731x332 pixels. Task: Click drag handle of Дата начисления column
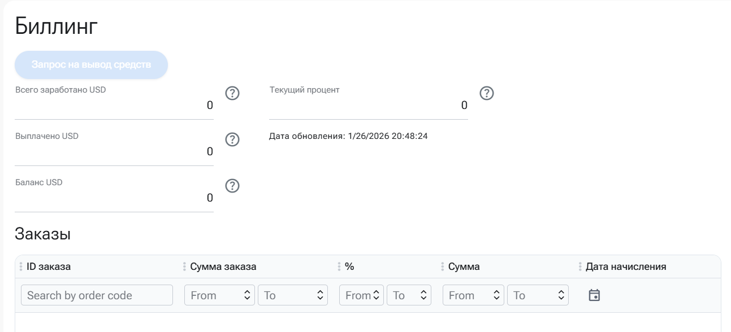tap(581, 267)
